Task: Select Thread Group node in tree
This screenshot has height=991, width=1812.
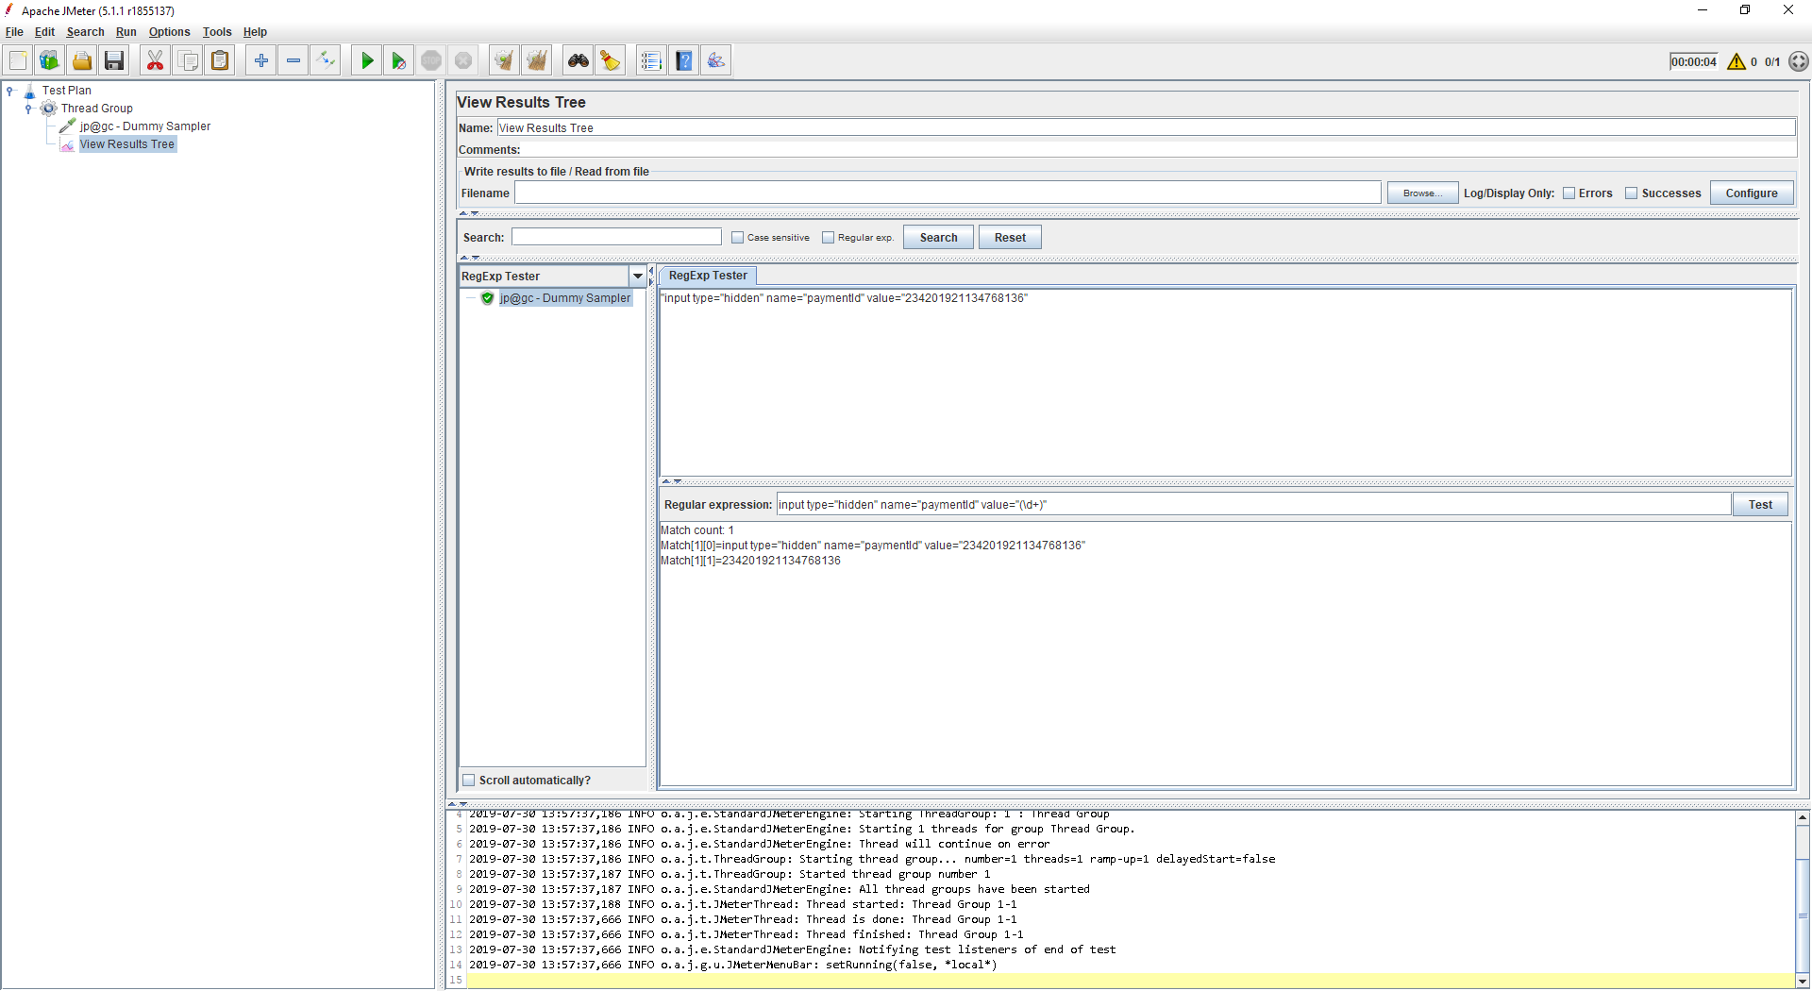Action: point(97,109)
